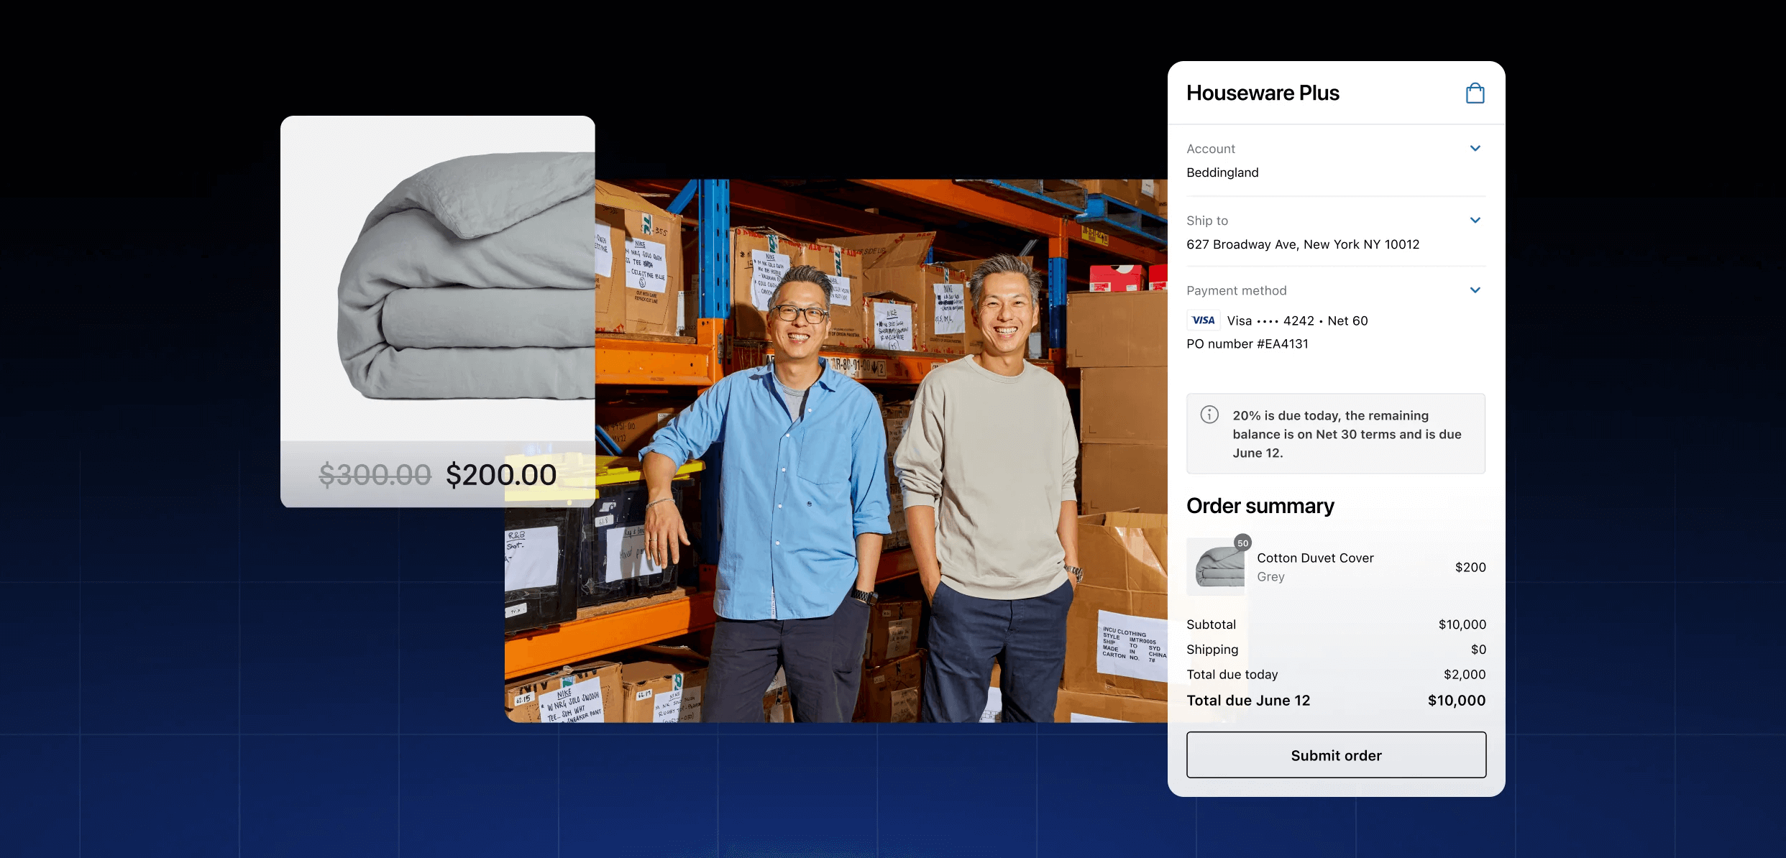1786x858 pixels.
Task: Click the discounted $200.00 price
Action: pos(501,474)
